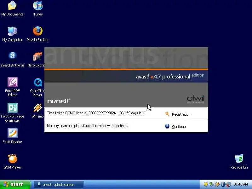This screenshot has width=252, height=189.
Task: Click the Registration link in avast splash
Action: click(181, 114)
